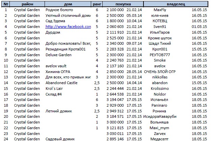Click the nikkollas owner cell
The width and height of the screenshot is (211, 141).
pyautogui.click(x=160, y=77)
